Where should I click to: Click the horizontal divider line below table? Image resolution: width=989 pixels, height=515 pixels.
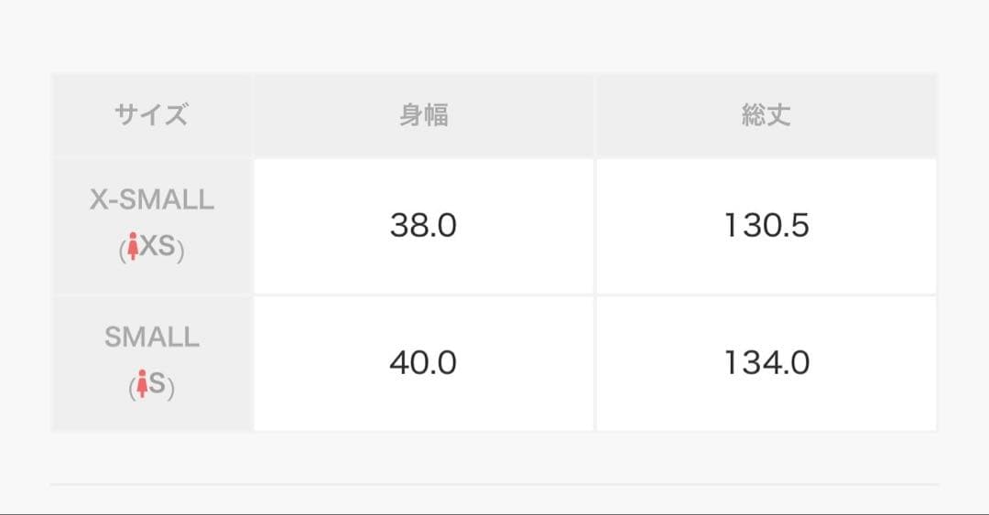pos(494,484)
